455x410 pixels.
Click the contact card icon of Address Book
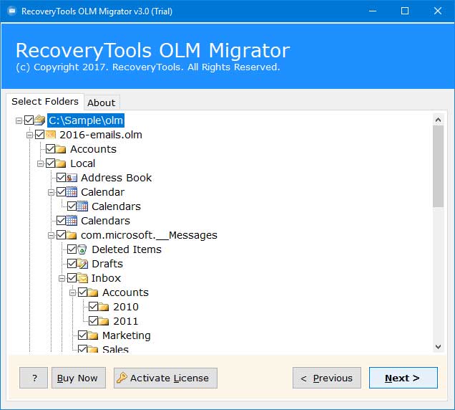72,178
